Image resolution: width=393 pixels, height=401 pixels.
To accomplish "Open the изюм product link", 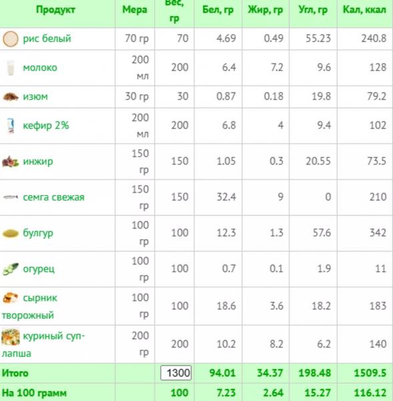I will pyautogui.click(x=35, y=97).
